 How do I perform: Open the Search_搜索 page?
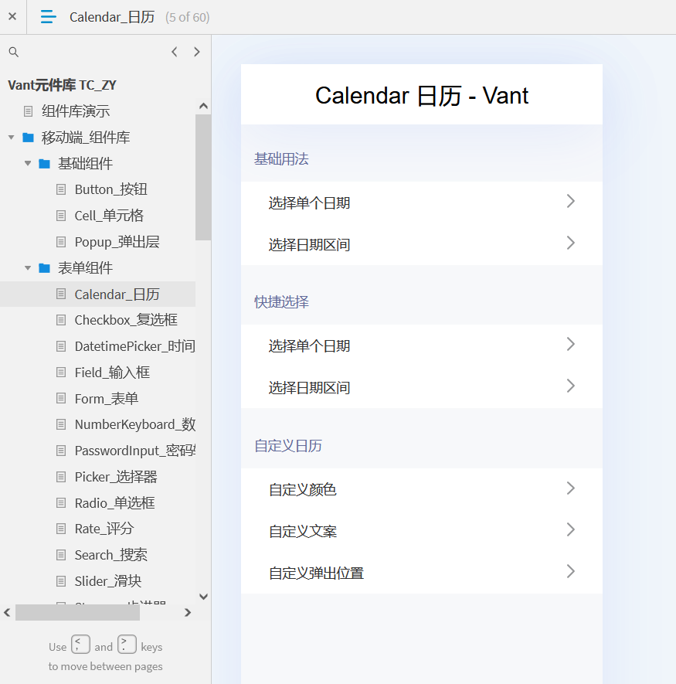pos(110,555)
